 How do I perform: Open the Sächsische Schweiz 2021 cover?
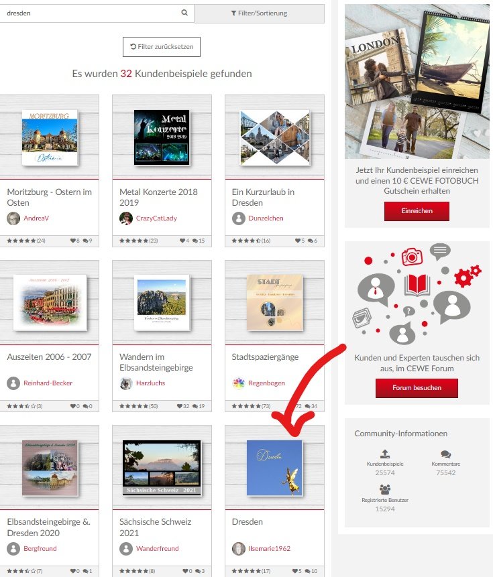click(162, 468)
